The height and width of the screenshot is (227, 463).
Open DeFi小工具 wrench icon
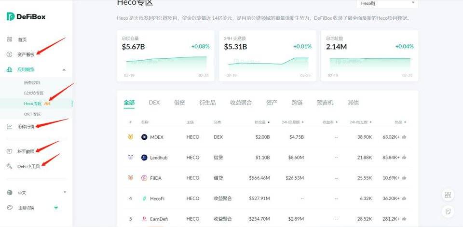pos(10,166)
